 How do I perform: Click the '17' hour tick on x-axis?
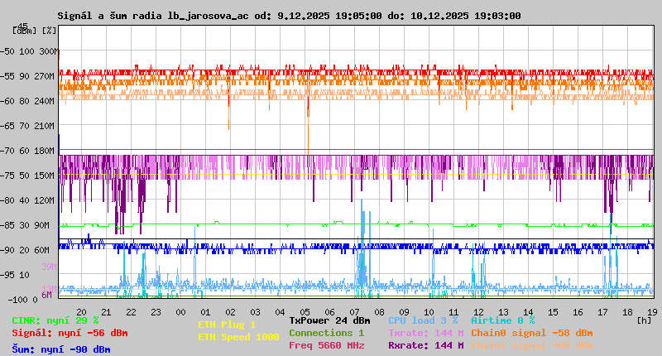[x=603, y=312]
